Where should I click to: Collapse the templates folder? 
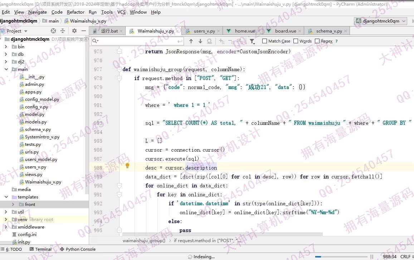click(6, 197)
